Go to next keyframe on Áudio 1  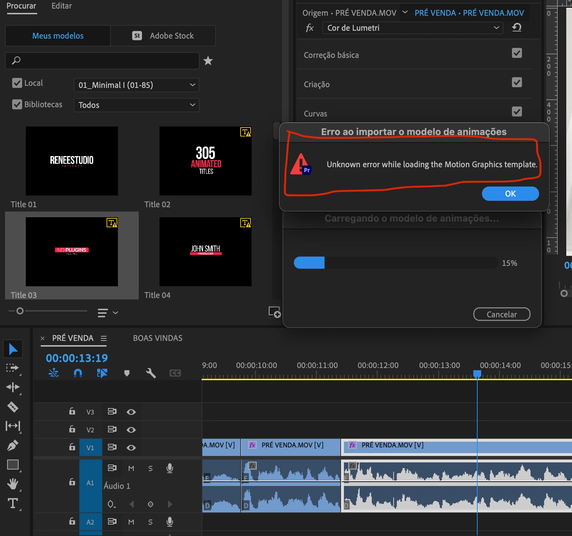(170, 504)
